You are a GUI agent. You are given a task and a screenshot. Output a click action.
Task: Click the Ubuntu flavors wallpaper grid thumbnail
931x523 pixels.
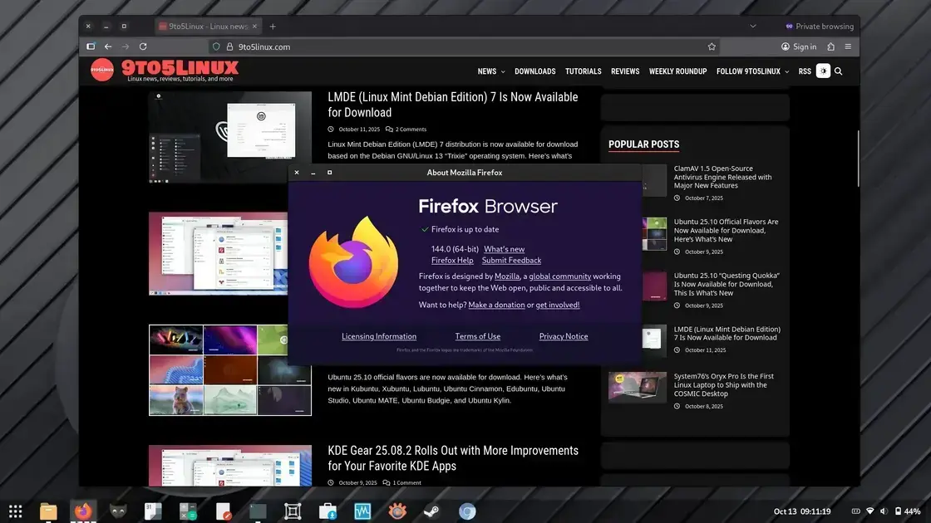[x=229, y=370]
